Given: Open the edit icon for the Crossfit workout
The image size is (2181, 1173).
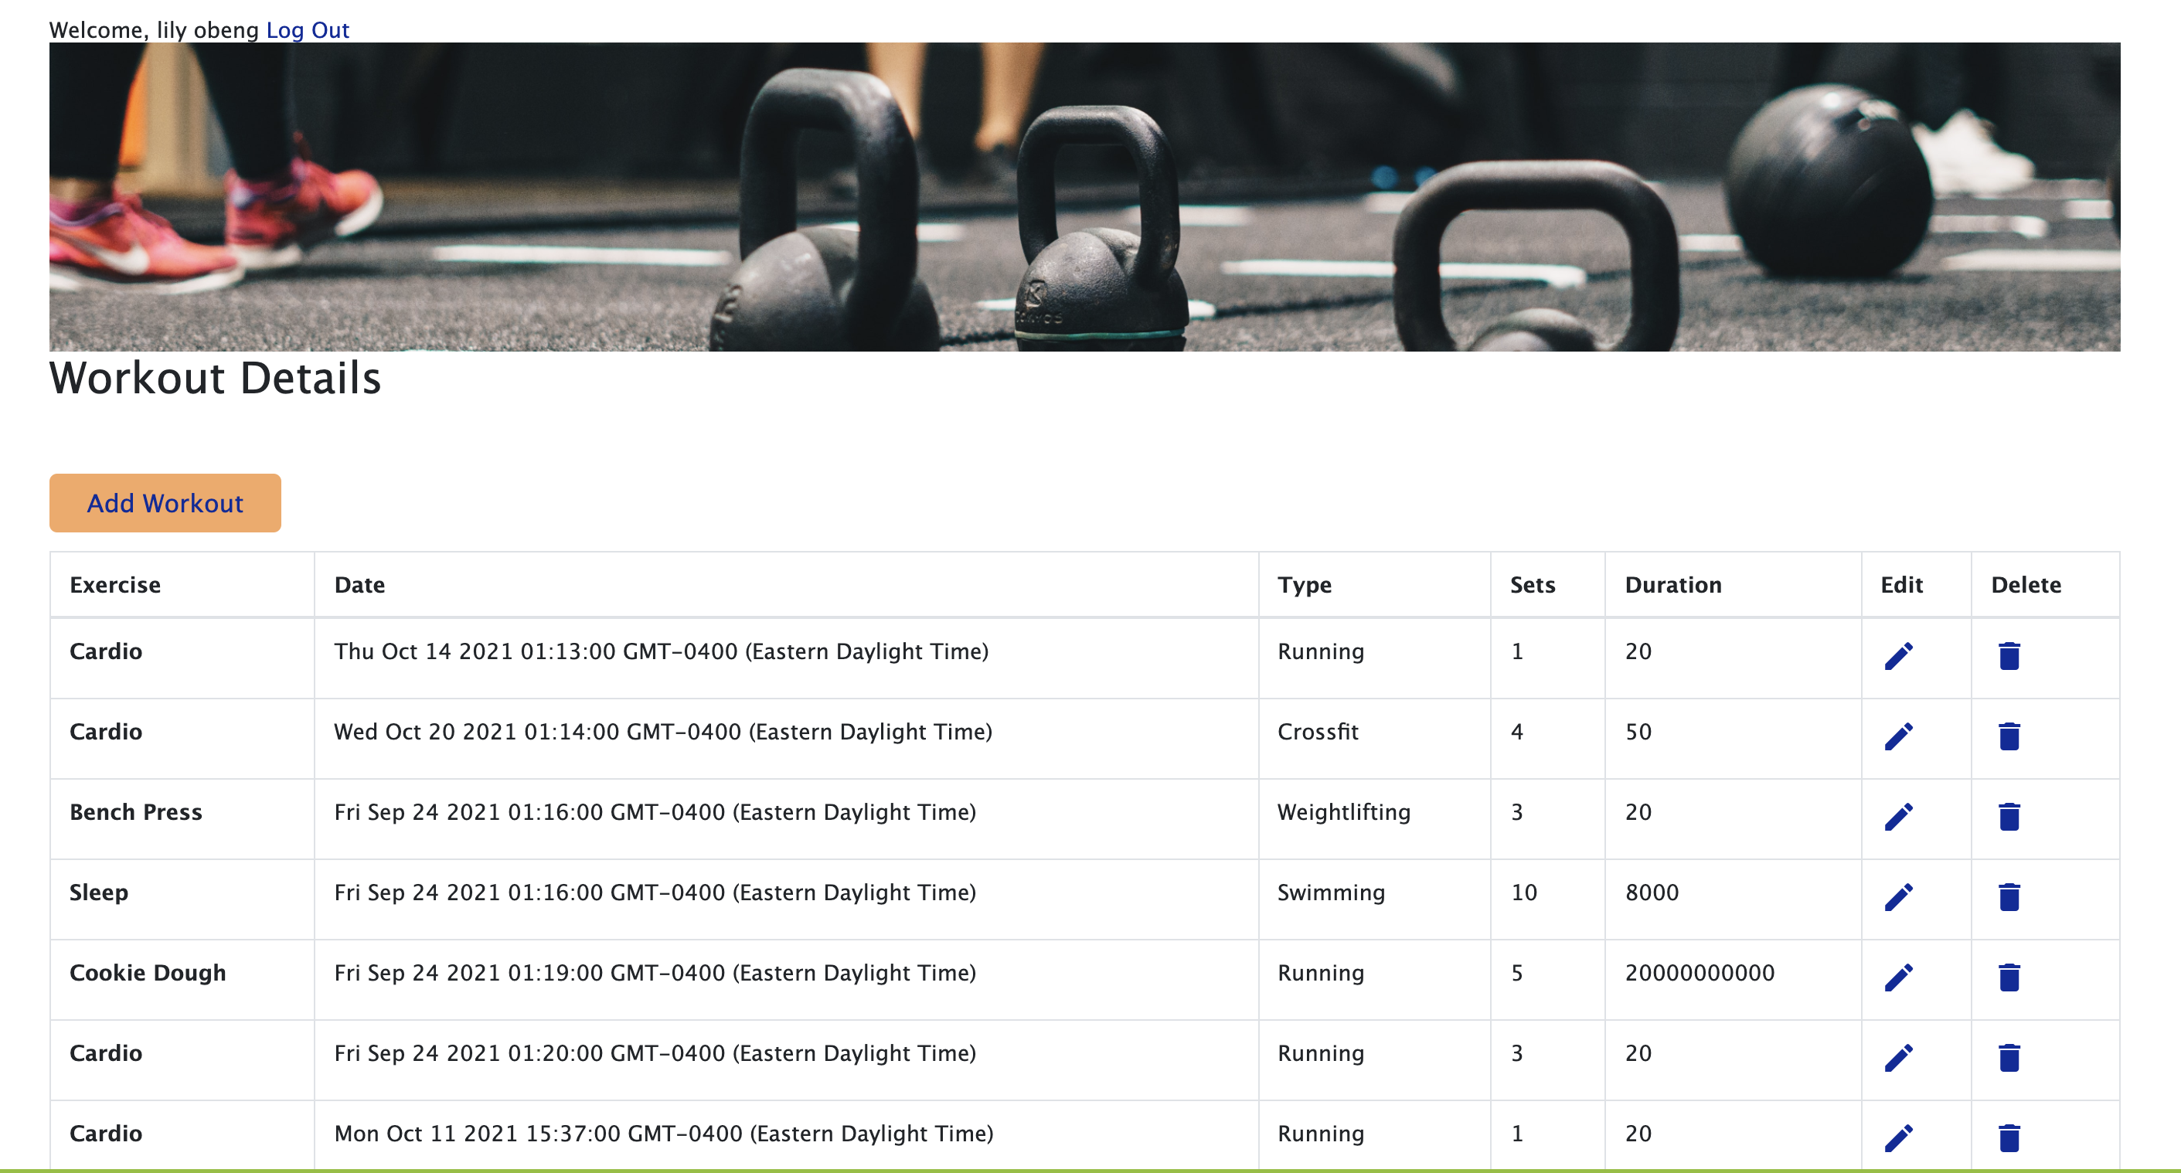Looking at the screenshot, I should [1900, 734].
